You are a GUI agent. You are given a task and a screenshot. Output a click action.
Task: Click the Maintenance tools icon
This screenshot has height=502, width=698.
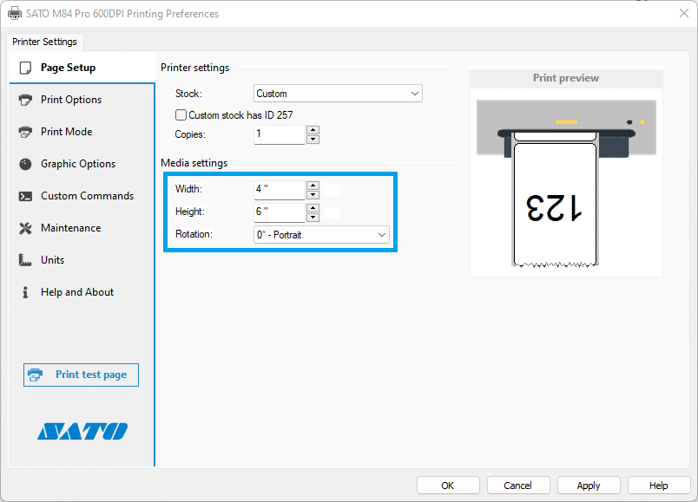tap(25, 228)
